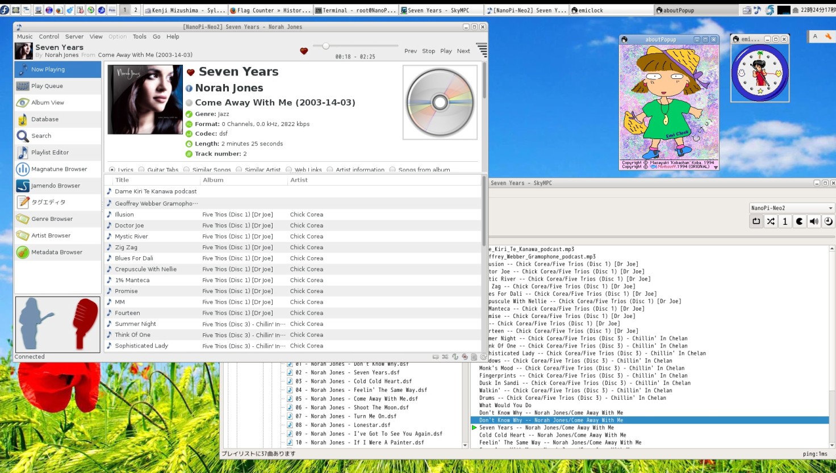Click the Next track button
The image size is (836, 473).
[x=463, y=51]
